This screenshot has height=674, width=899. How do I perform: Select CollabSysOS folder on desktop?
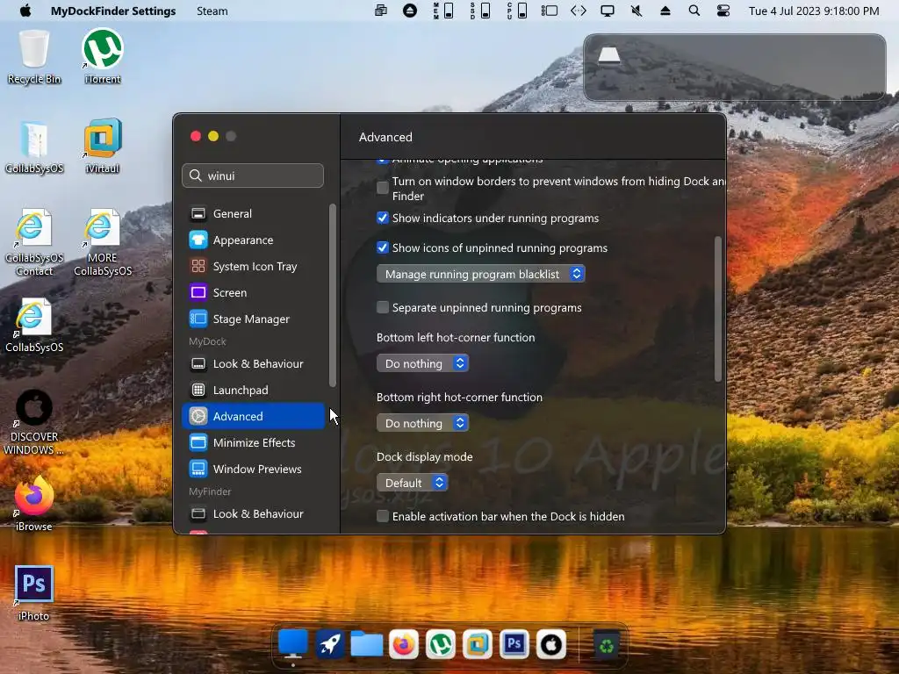click(x=34, y=147)
